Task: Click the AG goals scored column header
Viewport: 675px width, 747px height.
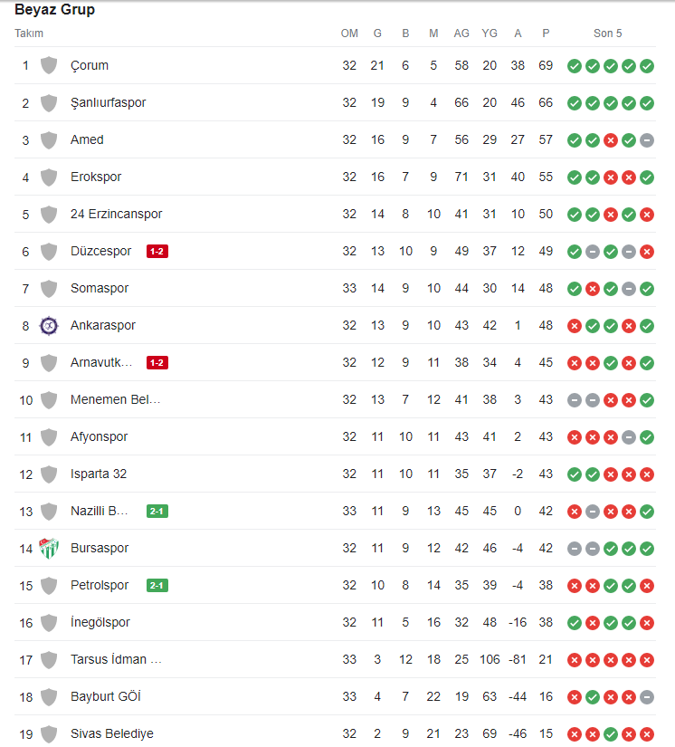Action: click(461, 34)
